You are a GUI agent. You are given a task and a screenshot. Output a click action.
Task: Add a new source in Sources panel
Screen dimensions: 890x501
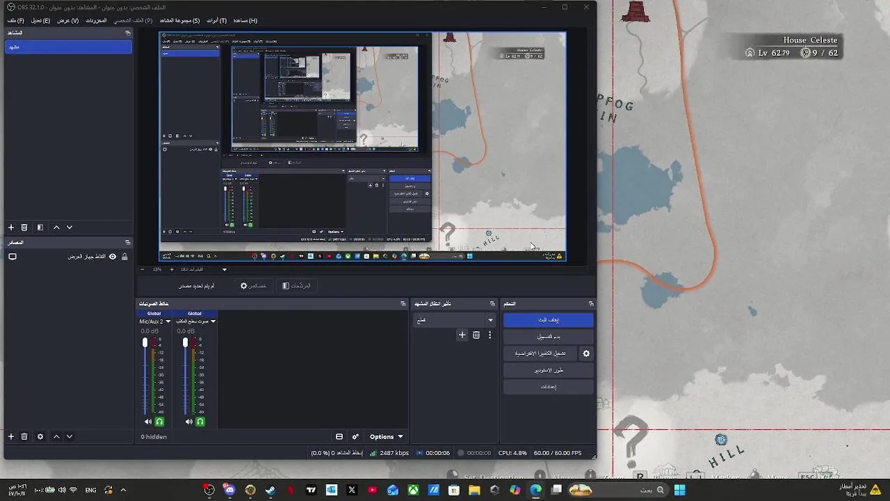(x=11, y=437)
